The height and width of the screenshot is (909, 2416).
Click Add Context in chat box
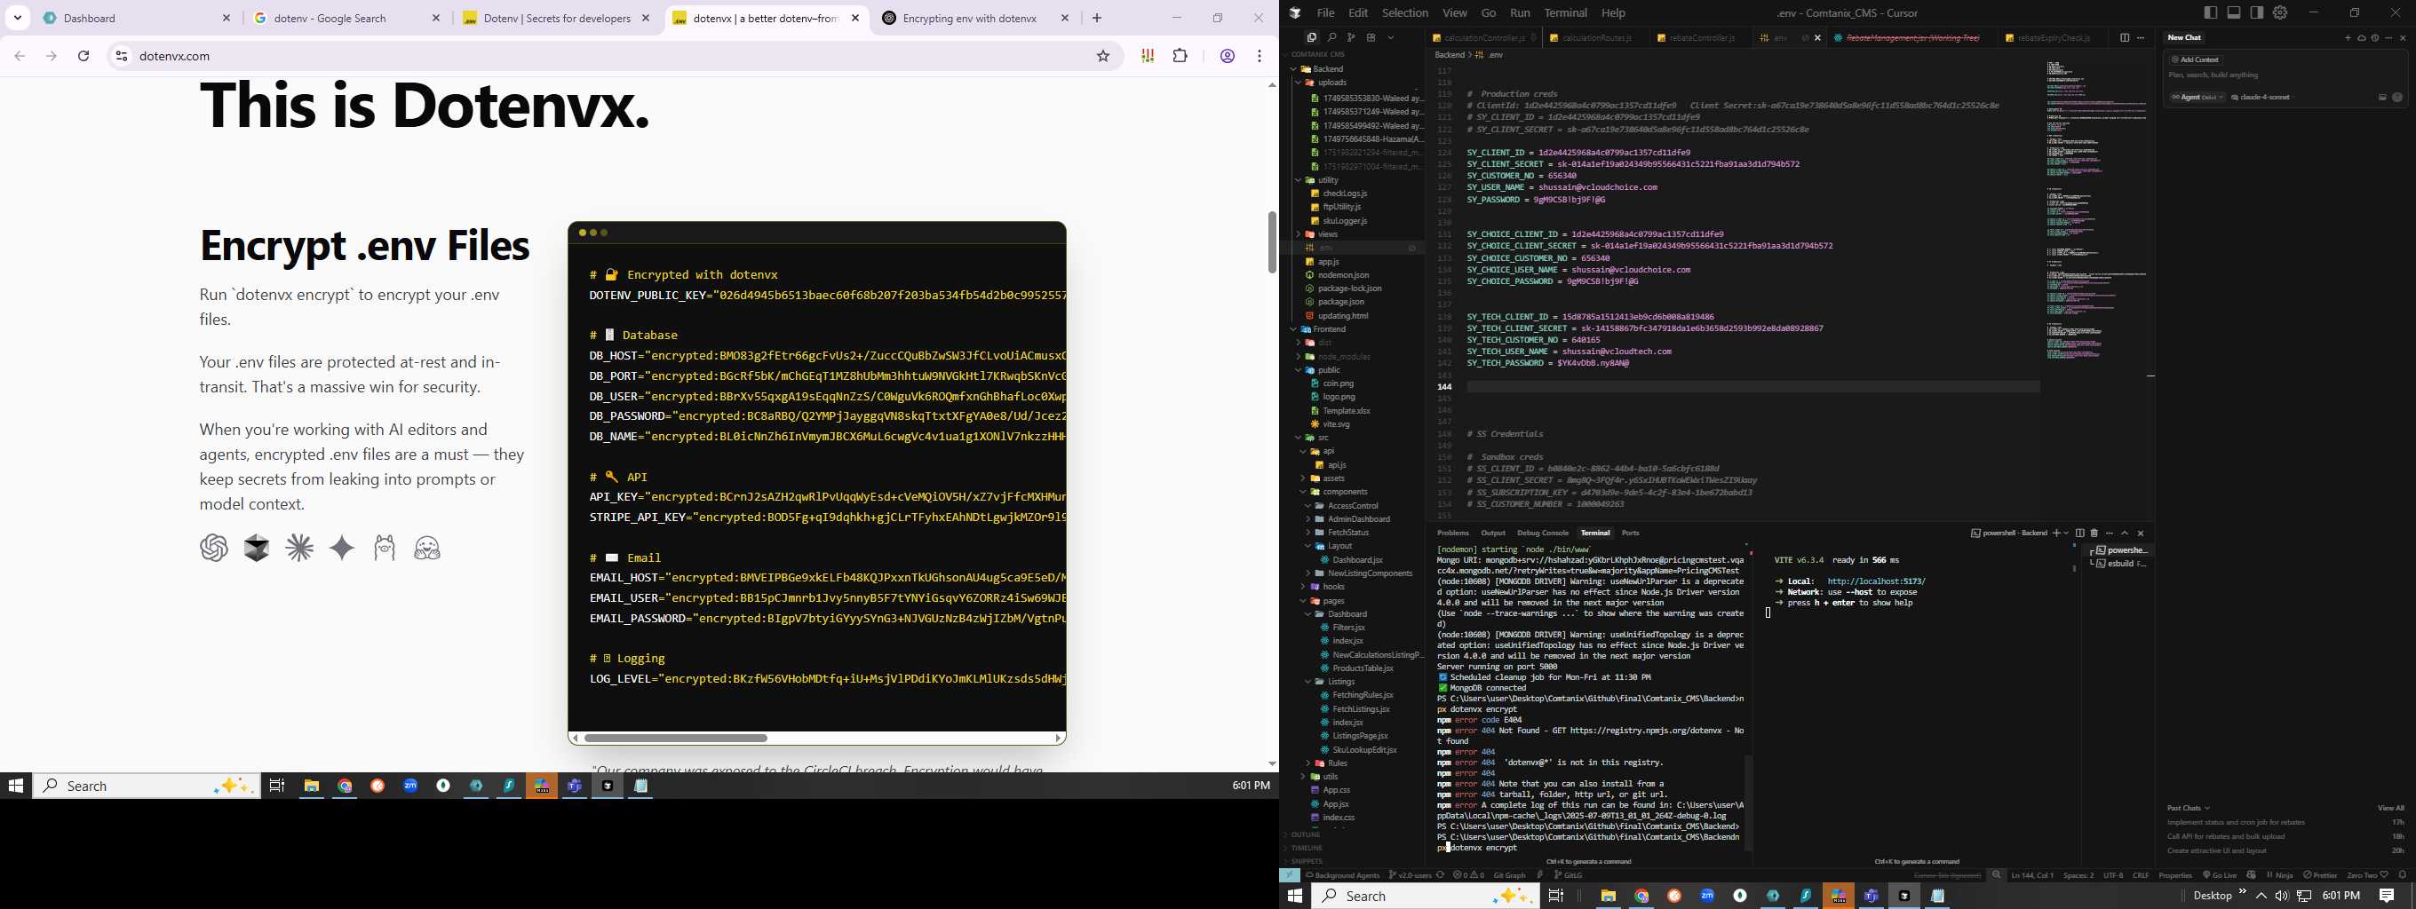2196,60
